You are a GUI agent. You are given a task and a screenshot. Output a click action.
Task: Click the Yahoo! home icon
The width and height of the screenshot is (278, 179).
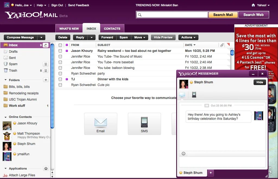coord(253,5)
